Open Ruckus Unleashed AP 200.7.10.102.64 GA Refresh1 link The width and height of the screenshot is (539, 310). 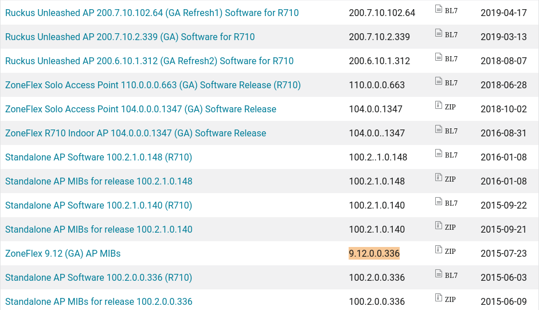click(x=152, y=13)
